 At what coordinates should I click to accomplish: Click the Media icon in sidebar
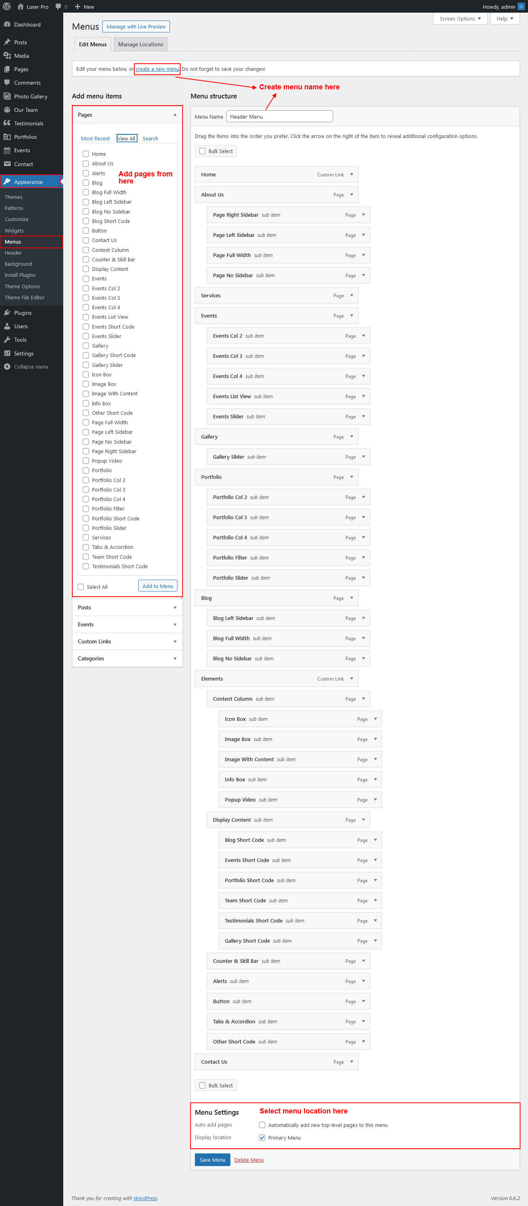pos(7,56)
